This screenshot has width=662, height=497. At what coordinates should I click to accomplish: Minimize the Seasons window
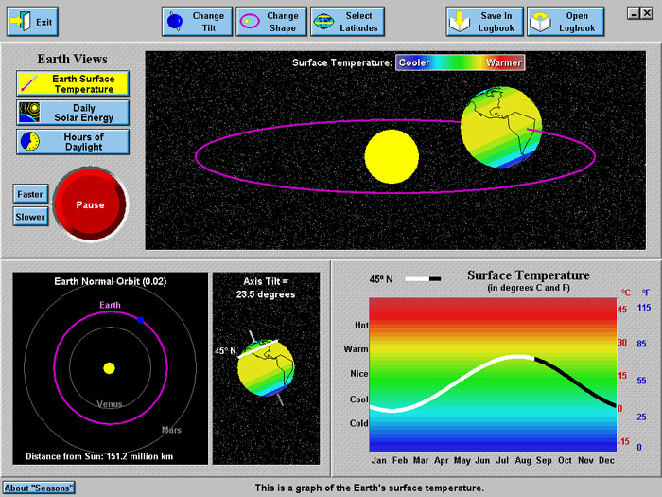coord(634,13)
